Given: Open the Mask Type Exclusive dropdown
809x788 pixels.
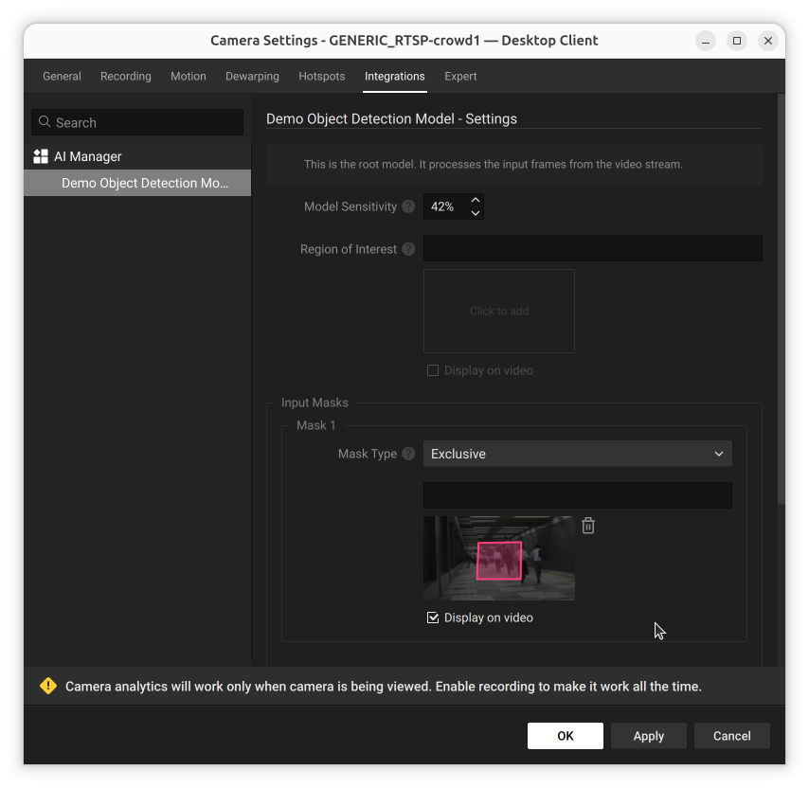Looking at the screenshot, I should pos(577,454).
